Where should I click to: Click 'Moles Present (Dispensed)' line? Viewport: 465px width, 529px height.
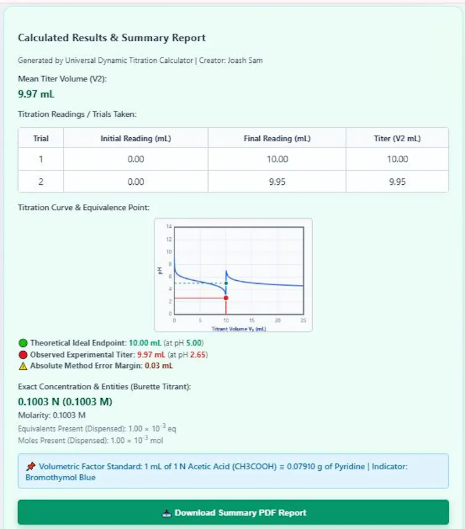91,440
